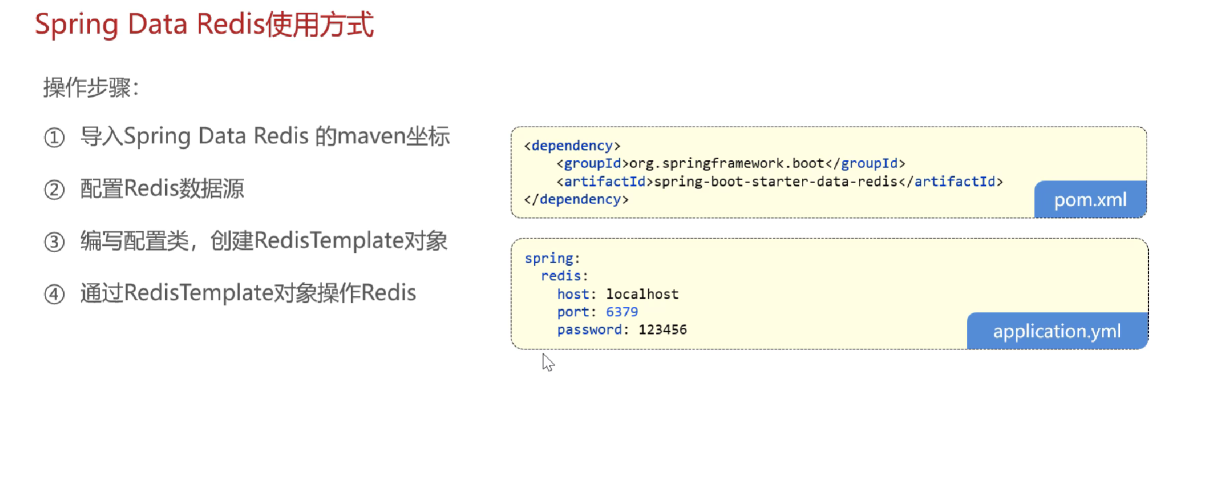Image resolution: width=1221 pixels, height=487 pixels.
Task: Select step text 配置Redis数据源
Action: point(162,189)
